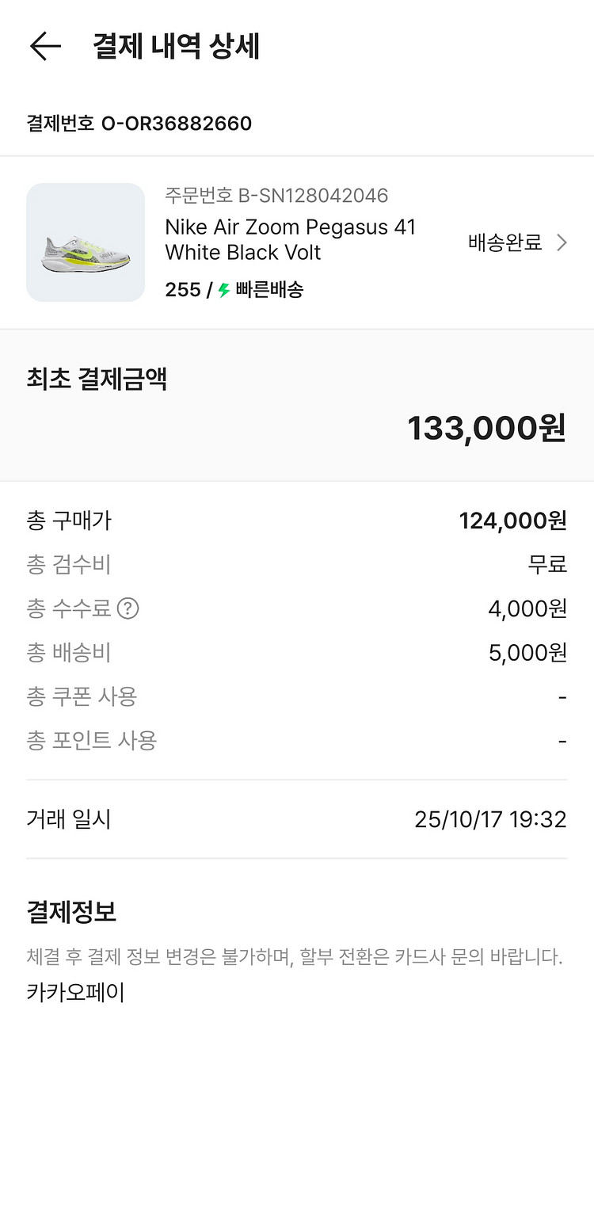Tap the Nike Pegasus shoe thumbnail
Screen dimensions: 594x1213
pos(86,242)
